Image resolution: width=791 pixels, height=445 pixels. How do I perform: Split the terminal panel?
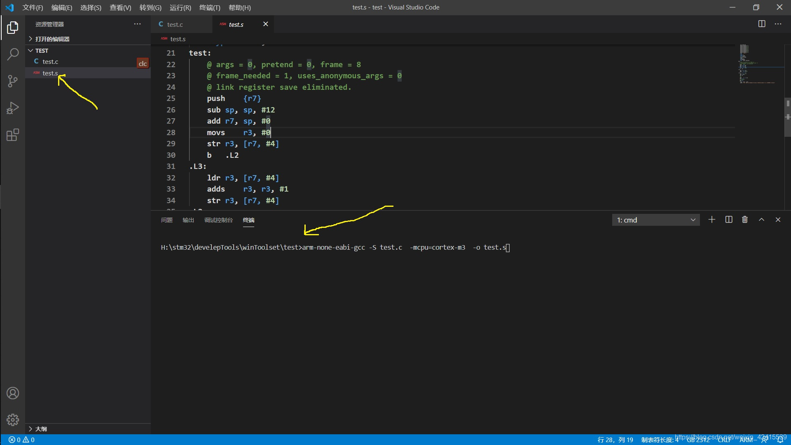(x=728, y=220)
